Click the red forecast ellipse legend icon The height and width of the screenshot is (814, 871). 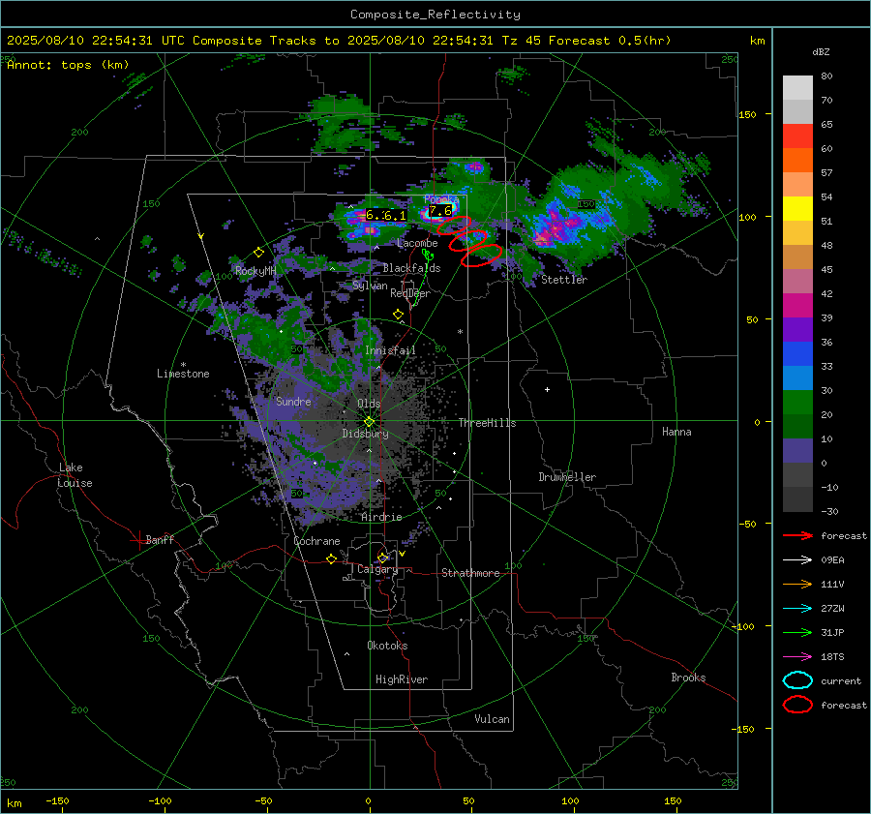pyautogui.click(x=797, y=705)
